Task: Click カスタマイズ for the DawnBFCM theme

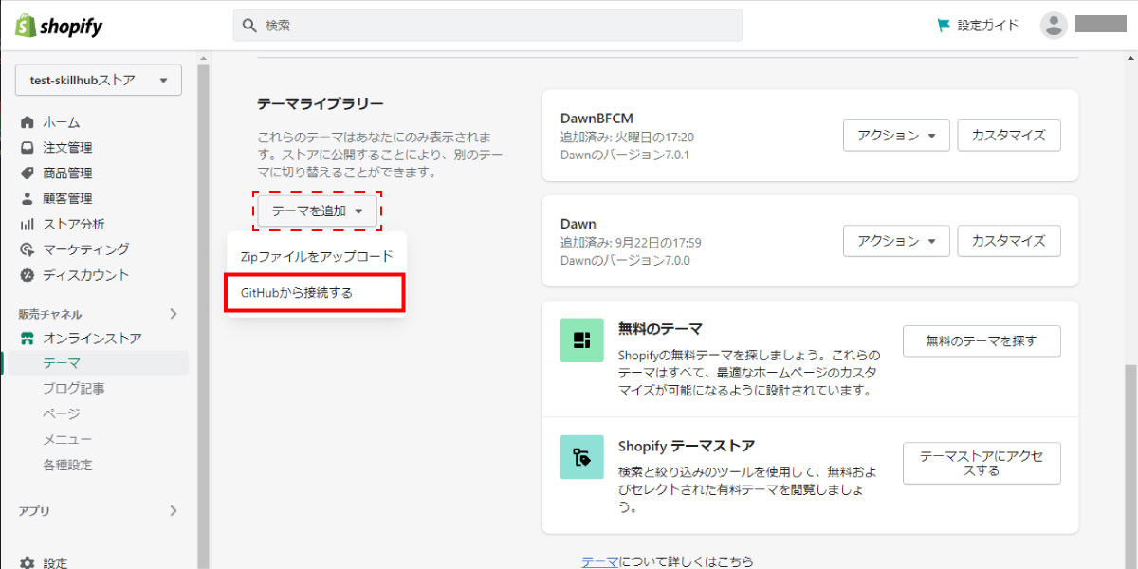Action: pos(1009,136)
